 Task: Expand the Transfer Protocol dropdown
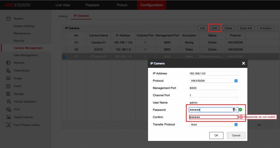(x=214, y=124)
